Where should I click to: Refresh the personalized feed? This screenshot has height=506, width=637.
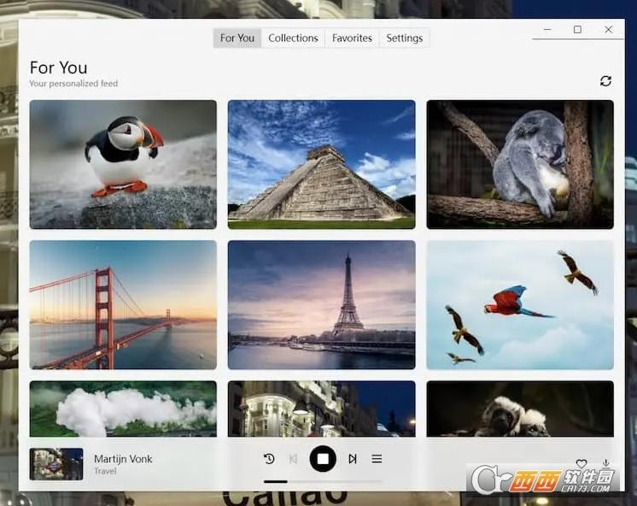click(605, 81)
